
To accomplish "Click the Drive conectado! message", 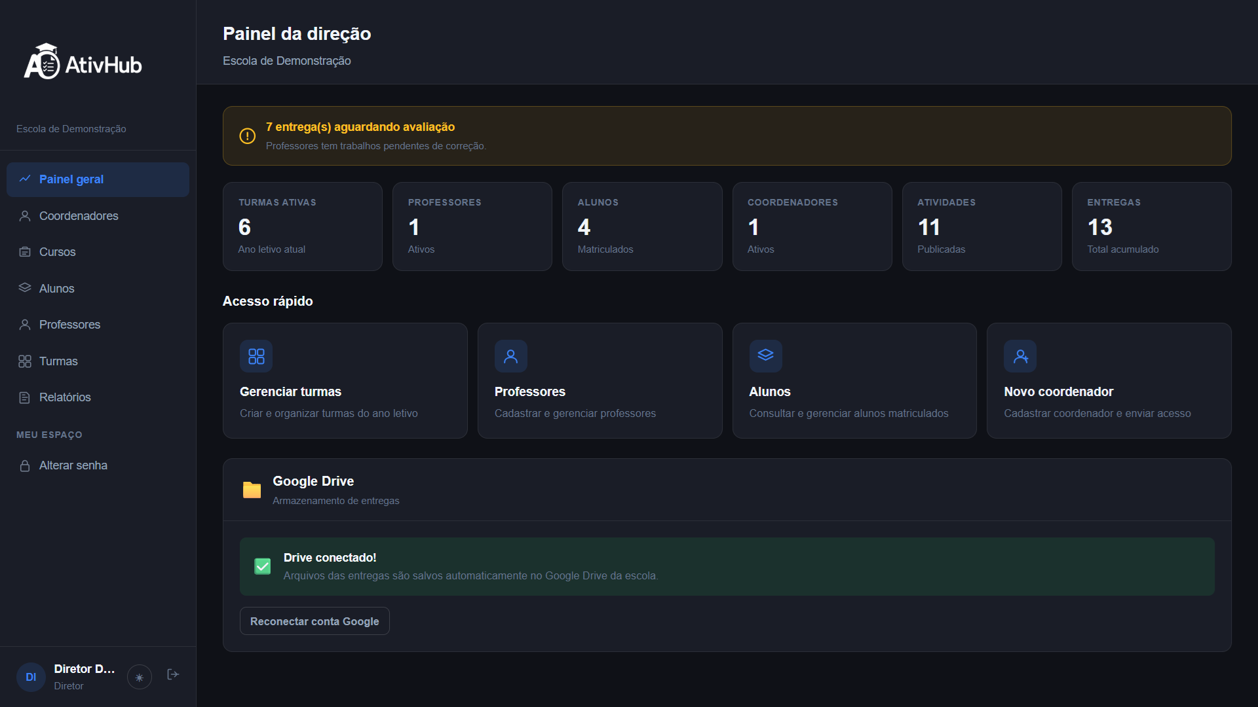I will (x=330, y=558).
